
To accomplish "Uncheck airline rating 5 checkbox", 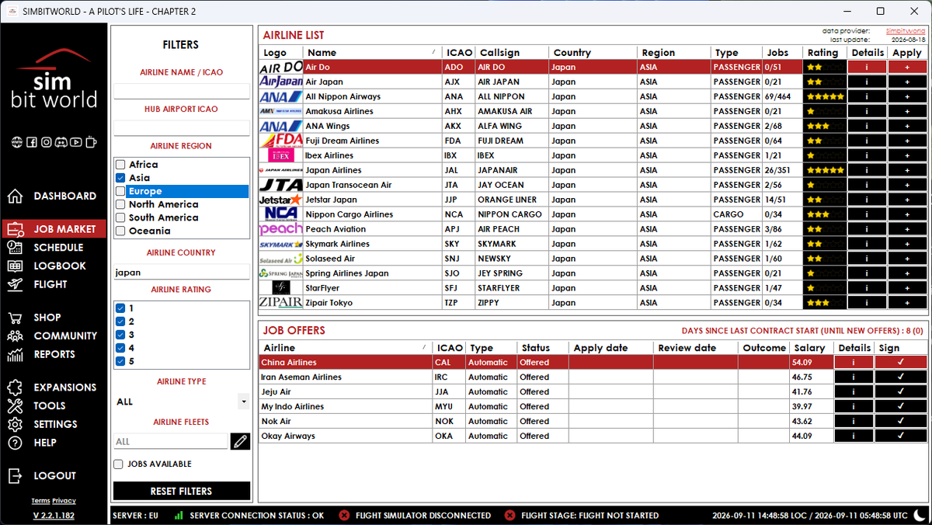I will point(120,361).
